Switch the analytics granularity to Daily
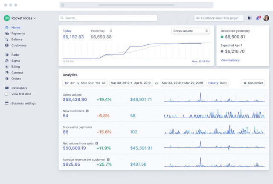The width and height of the screenshot is (273, 184). 223,83
